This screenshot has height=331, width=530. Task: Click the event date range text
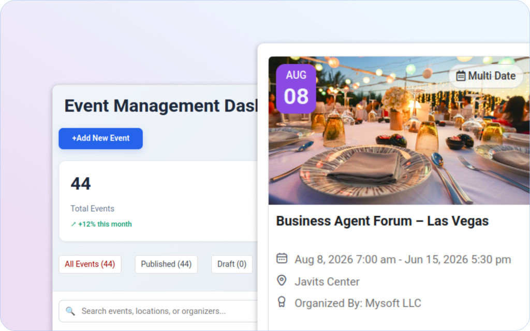[x=403, y=260]
